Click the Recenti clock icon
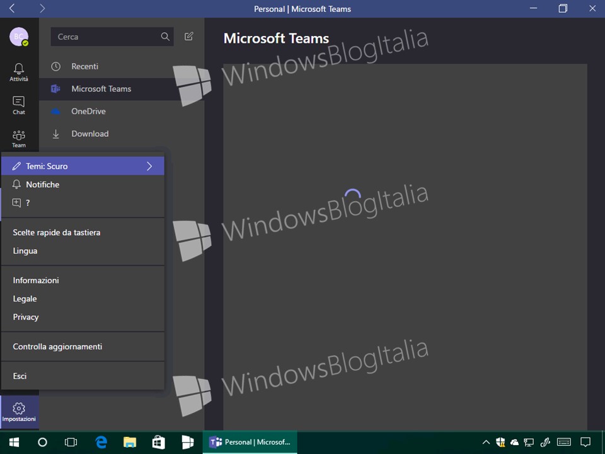 56,66
